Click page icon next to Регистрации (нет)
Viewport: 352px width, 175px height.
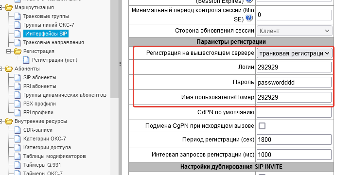pos(26,60)
